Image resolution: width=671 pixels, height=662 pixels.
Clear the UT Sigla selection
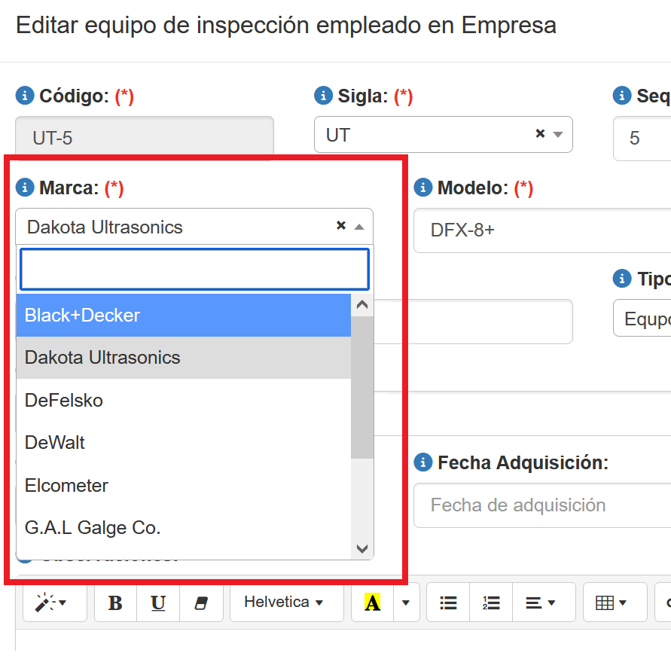pos(539,133)
